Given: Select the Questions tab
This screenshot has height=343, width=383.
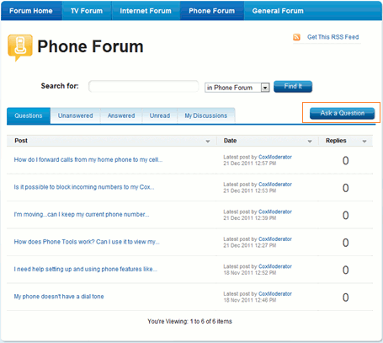Looking at the screenshot, I should pos(29,115).
